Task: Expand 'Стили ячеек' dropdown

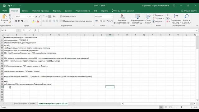Action: (x=148, y=19)
